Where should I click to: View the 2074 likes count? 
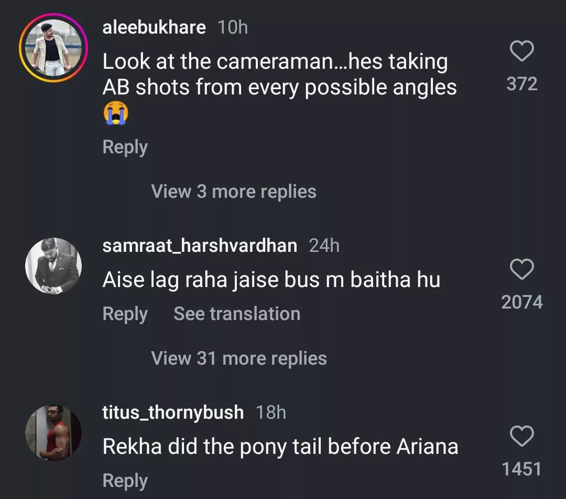[522, 302]
